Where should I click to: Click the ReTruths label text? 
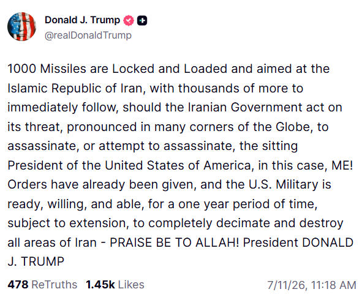(x=55, y=285)
